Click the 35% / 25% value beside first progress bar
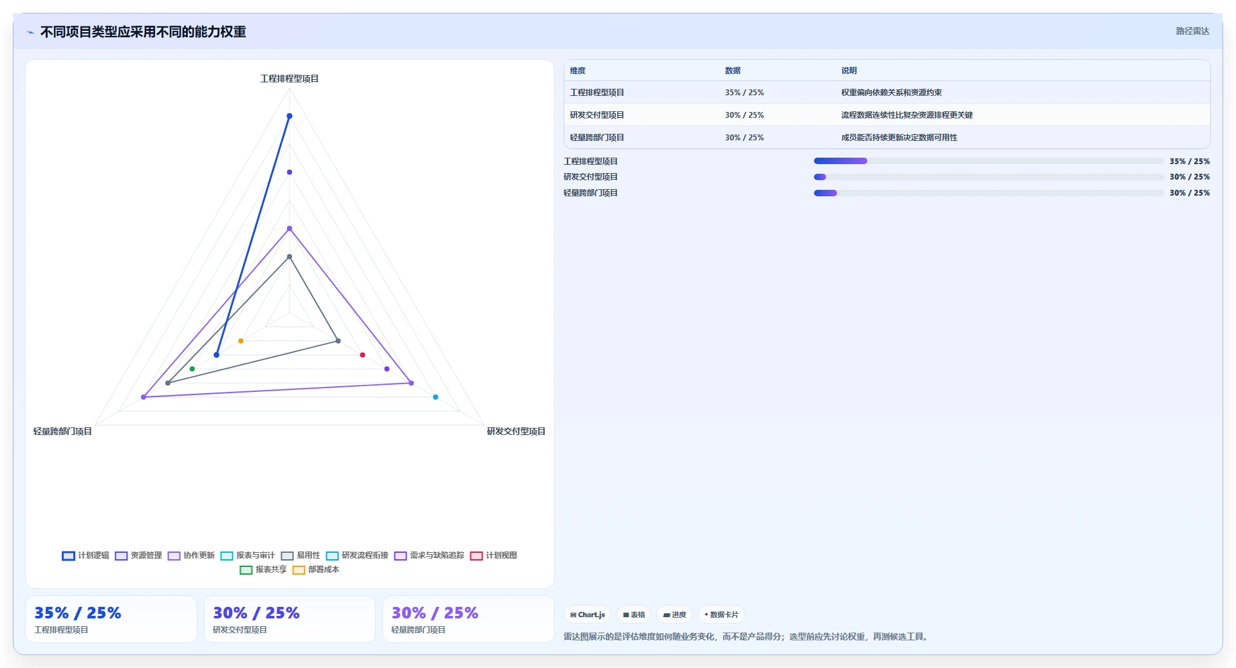 point(1190,162)
